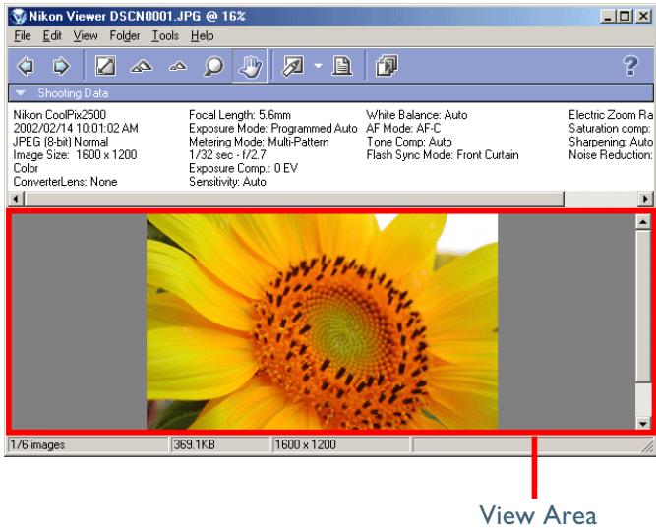Open the View menu
The height and width of the screenshot is (528, 656).
point(86,36)
